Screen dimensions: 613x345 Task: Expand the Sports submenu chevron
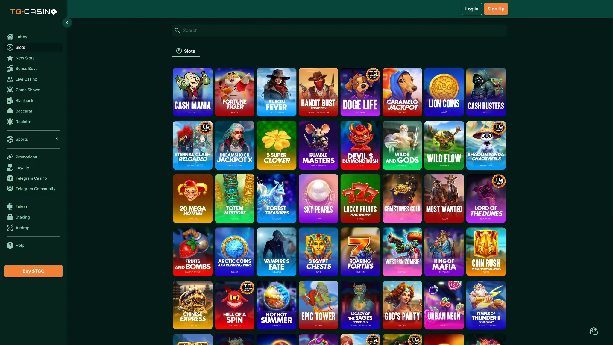[57, 139]
